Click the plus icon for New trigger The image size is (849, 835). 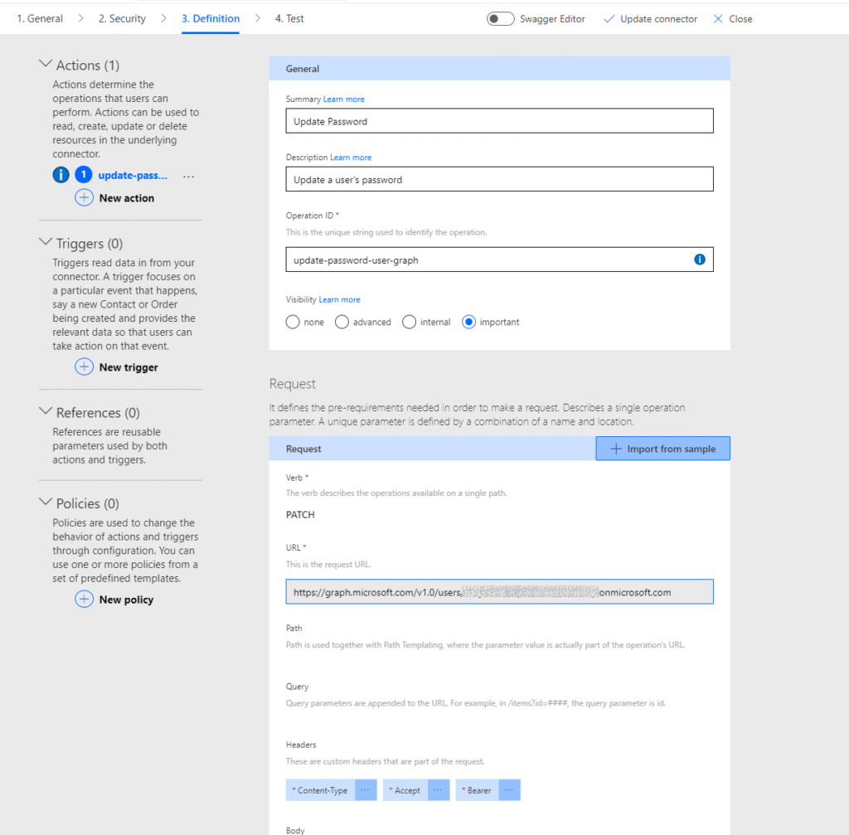(84, 367)
